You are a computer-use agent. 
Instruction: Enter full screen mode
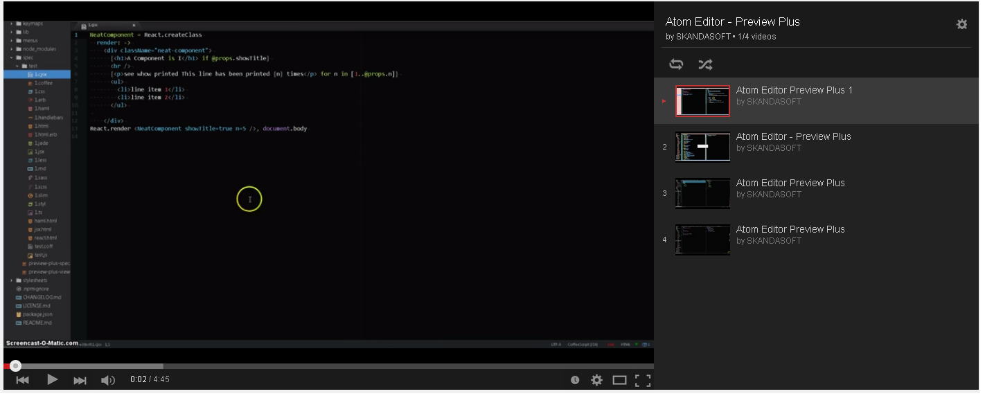[644, 380]
